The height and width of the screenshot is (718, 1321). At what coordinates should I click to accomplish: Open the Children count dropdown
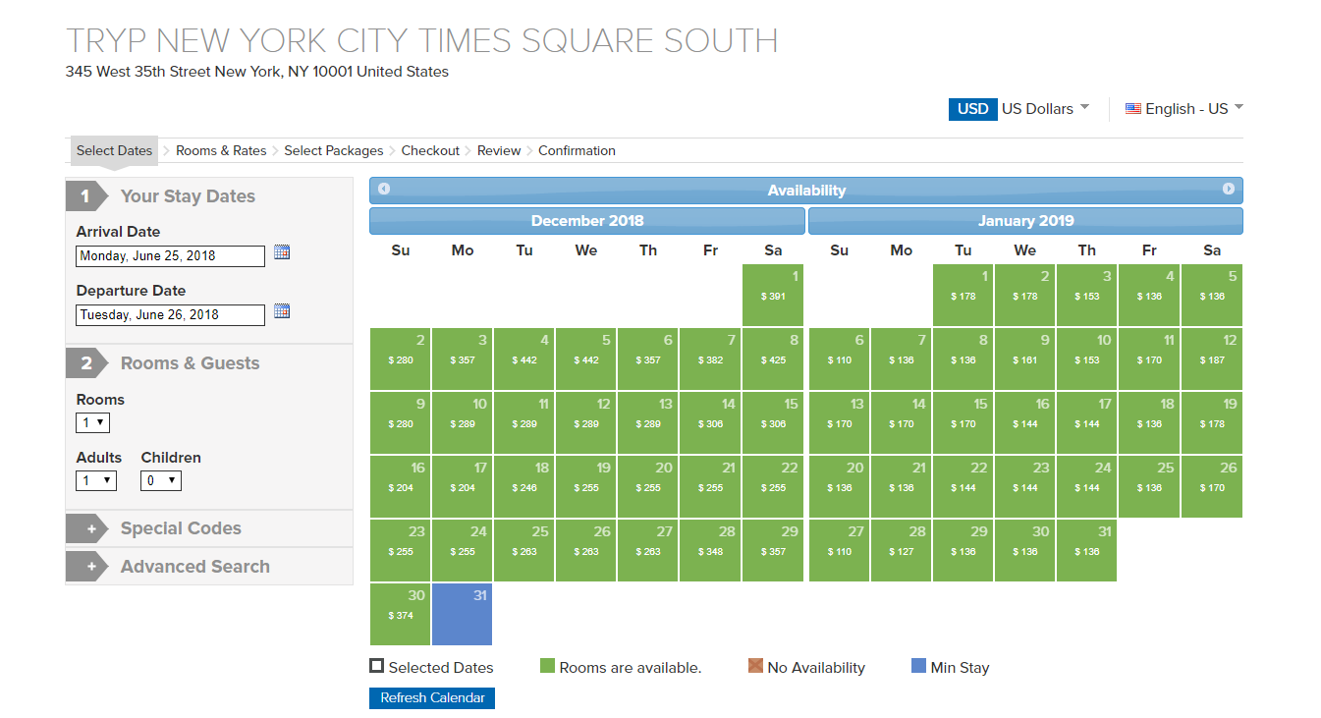[x=161, y=480]
